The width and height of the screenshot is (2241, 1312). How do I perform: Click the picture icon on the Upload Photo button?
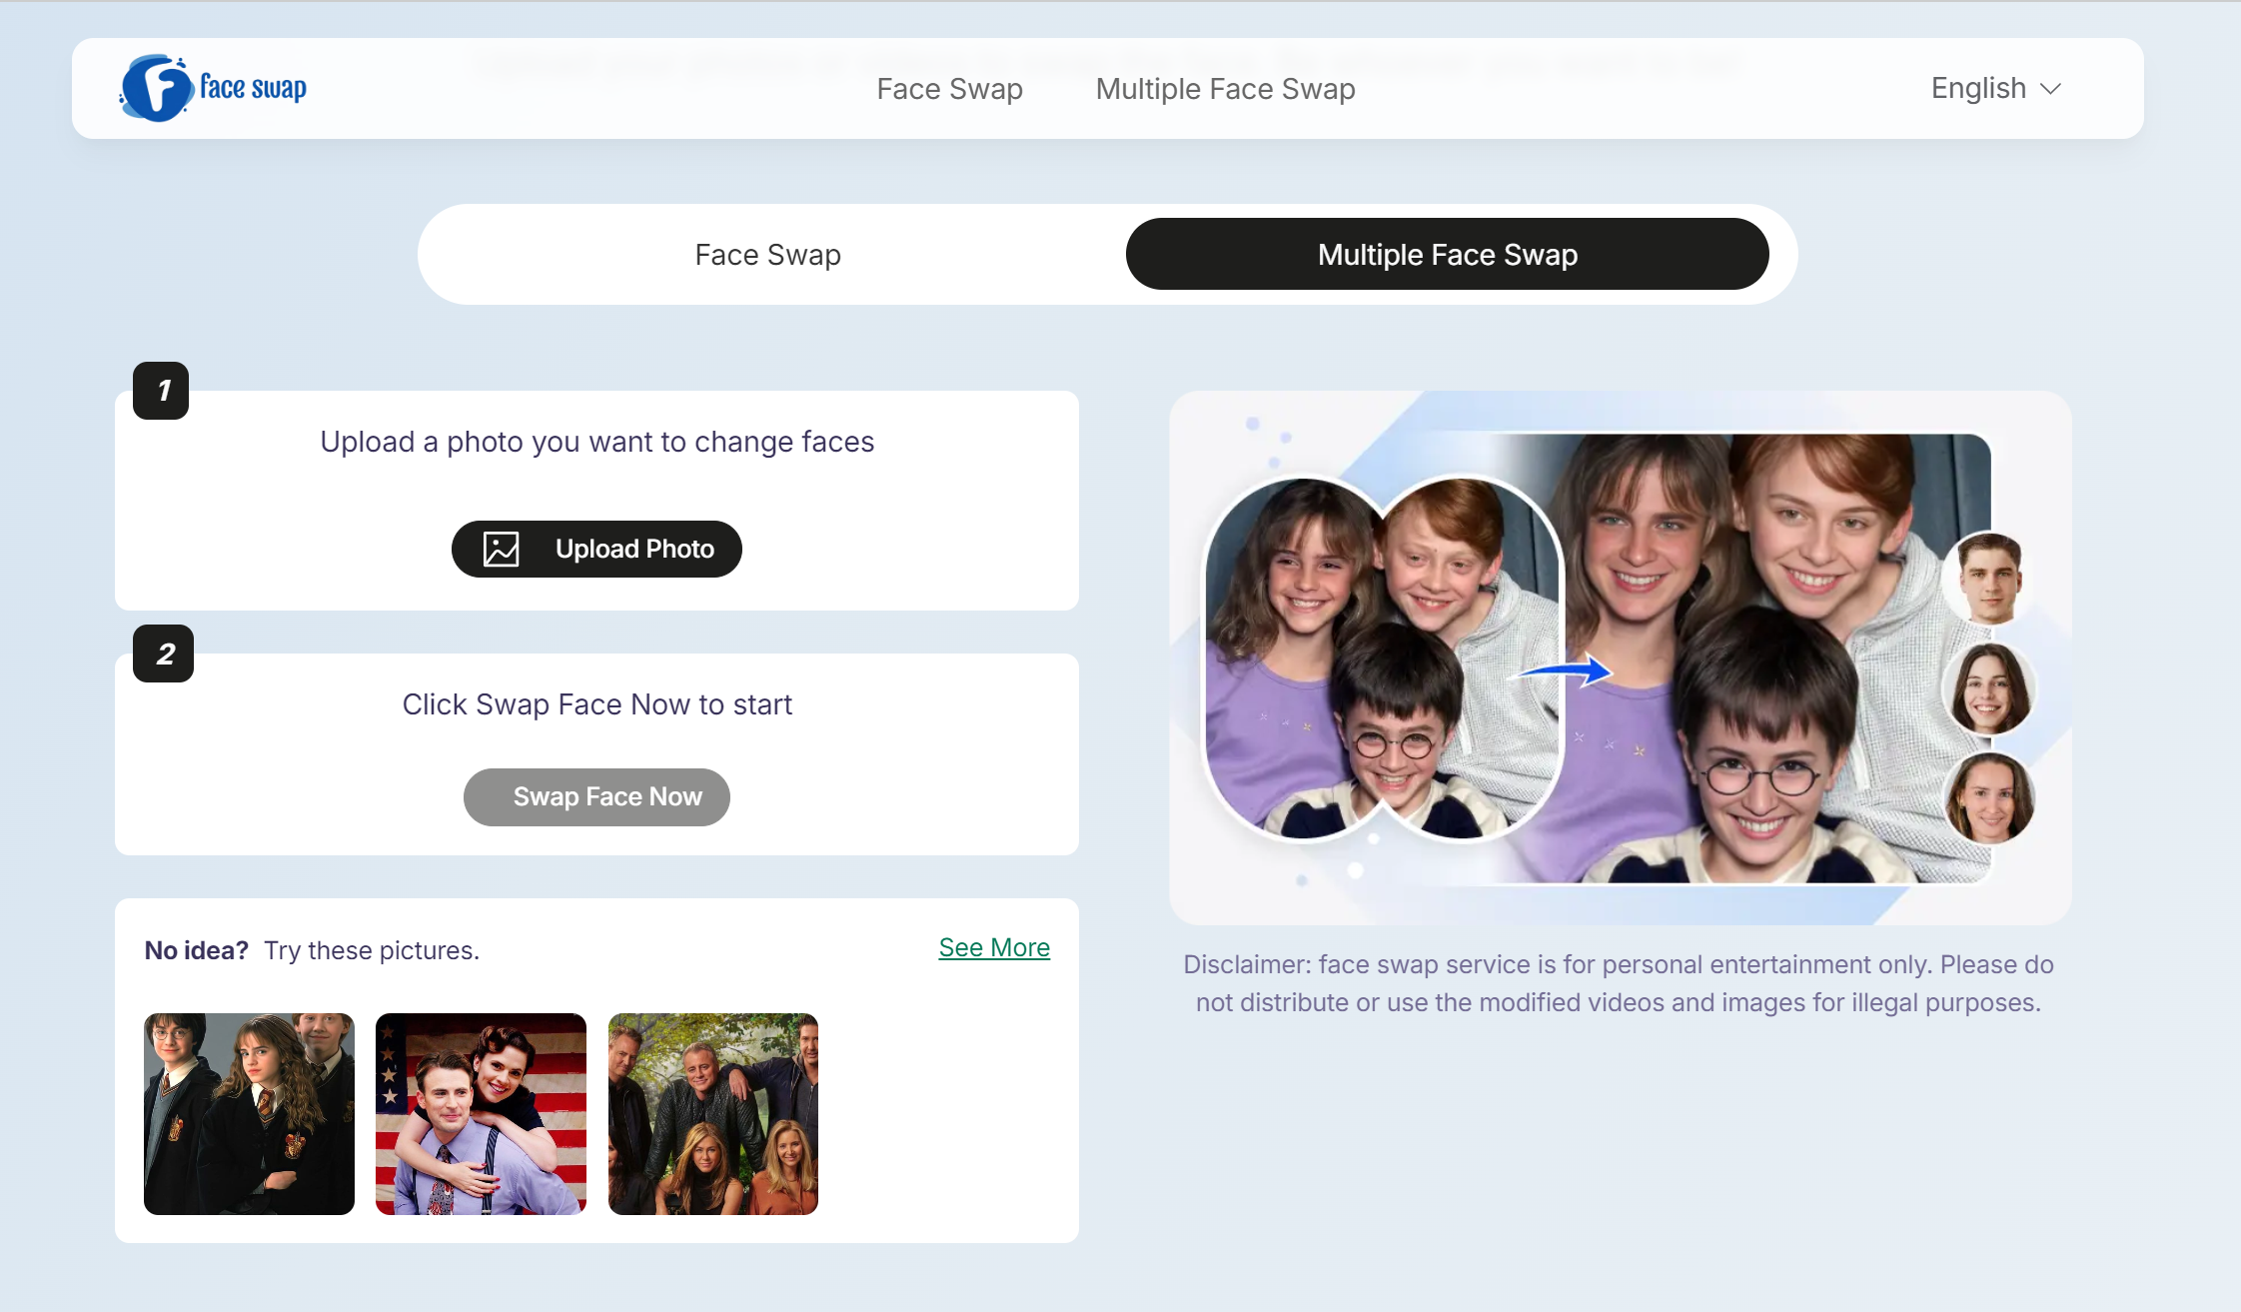pyautogui.click(x=502, y=549)
